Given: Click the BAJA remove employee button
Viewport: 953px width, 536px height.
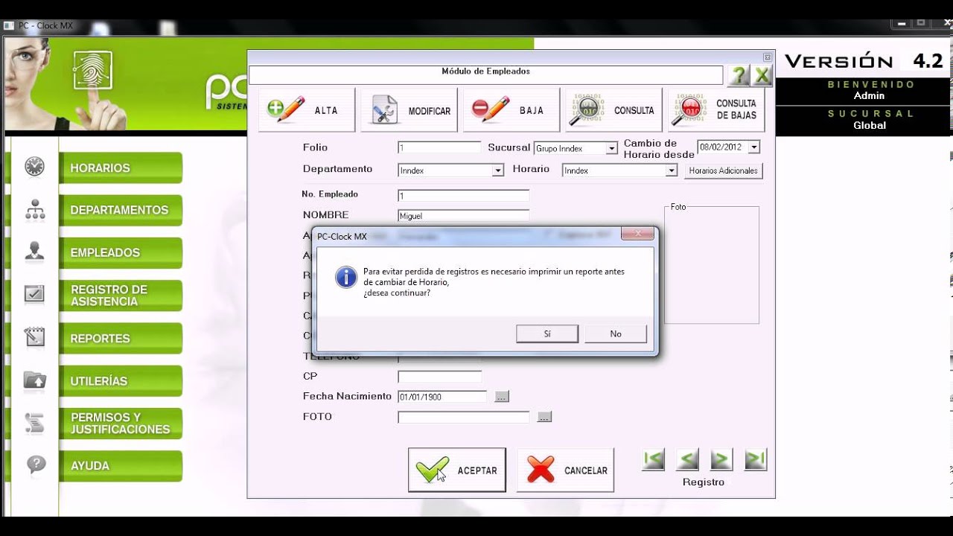Looking at the screenshot, I should [x=511, y=110].
